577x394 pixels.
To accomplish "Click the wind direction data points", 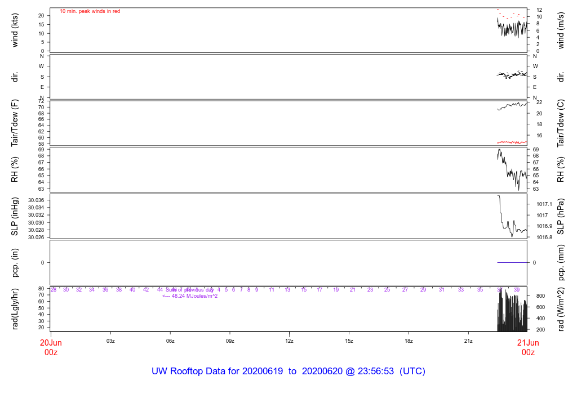I will [512, 75].
